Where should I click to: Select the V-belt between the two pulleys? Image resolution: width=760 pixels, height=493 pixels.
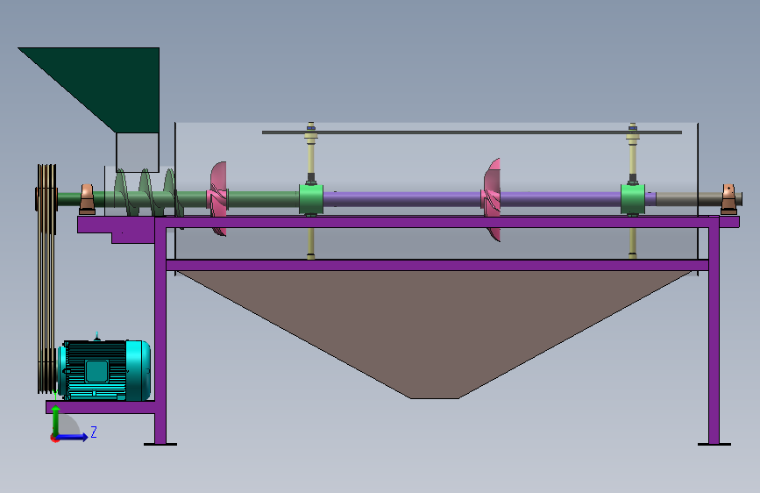[46, 286]
